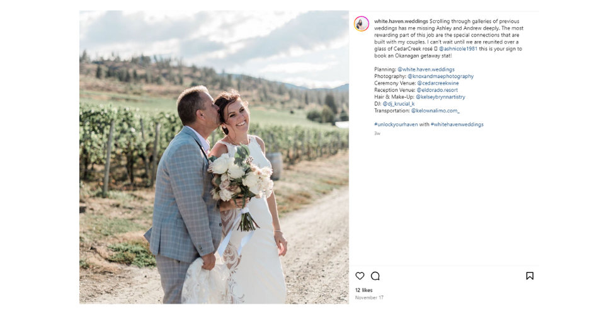Open the white.haven.weddings username link
Viewport: 611px width, 315px height.
[401, 21]
